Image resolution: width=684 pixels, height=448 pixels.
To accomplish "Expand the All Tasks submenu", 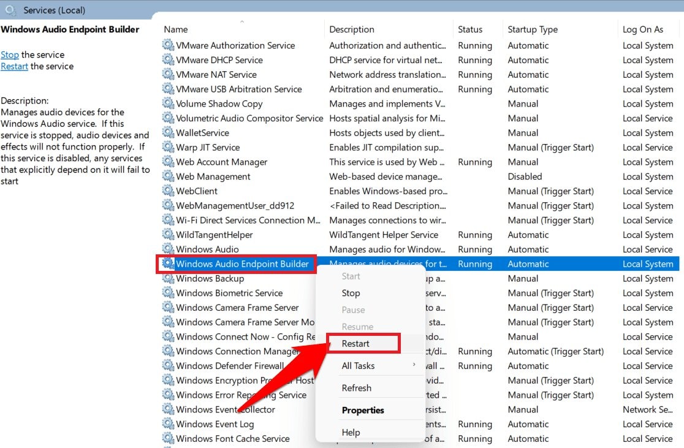I will [358, 365].
